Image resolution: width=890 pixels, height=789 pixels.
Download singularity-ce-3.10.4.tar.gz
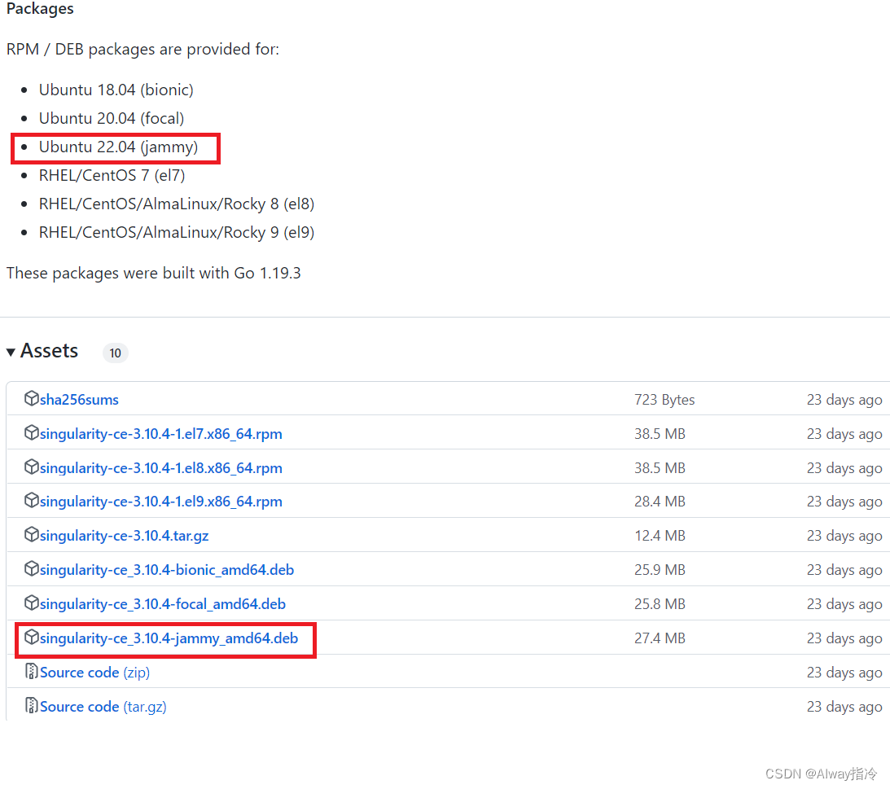coord(125,536)
